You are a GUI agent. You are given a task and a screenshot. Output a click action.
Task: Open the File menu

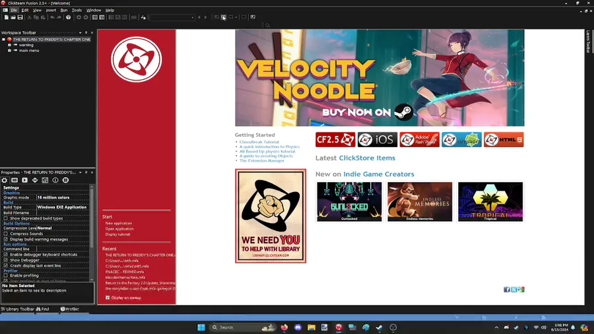(14, 10)
